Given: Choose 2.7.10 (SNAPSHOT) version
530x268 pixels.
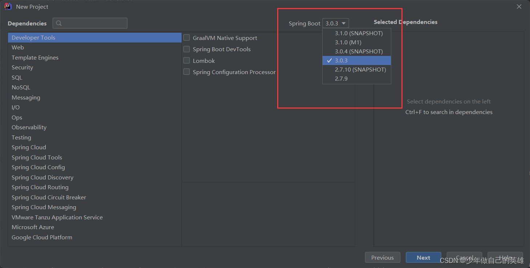Looking at the screenshot, I should [357, 69].
